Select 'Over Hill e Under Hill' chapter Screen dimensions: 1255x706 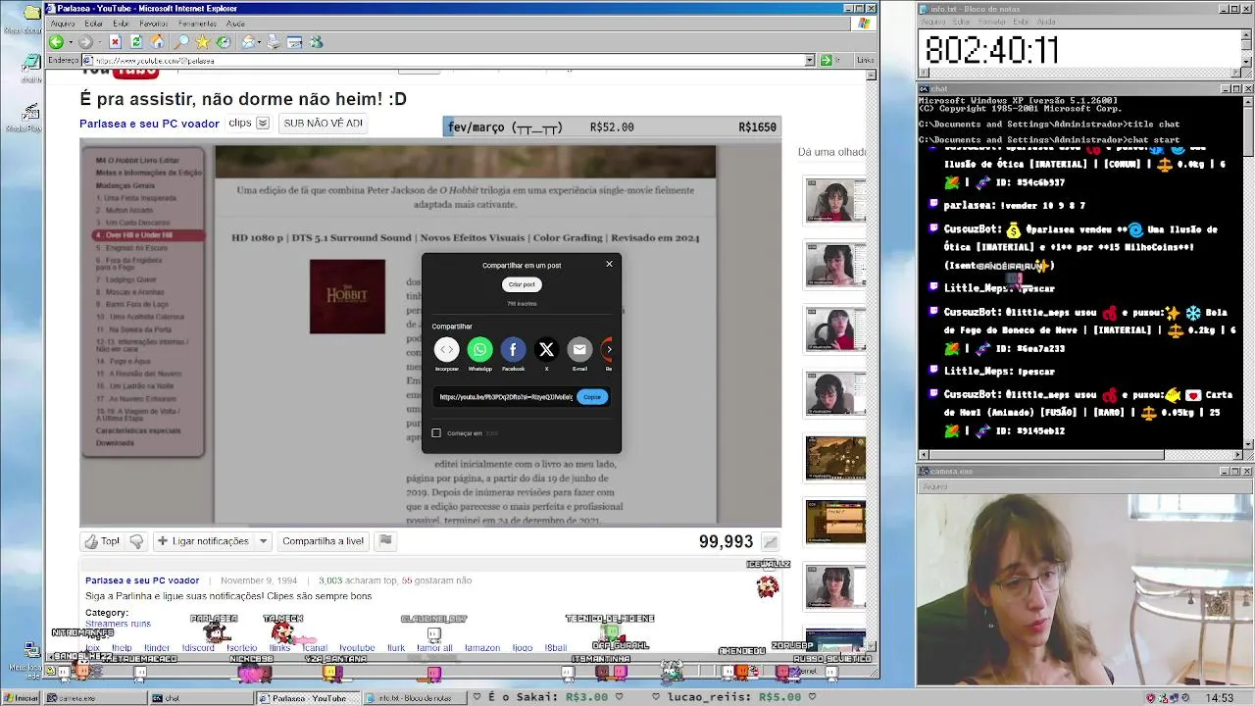[147, 235]
